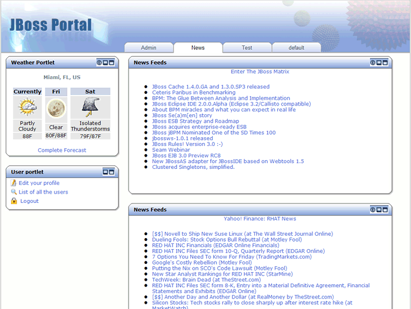Open JBoss ESB Strategy and Roadmap
This screenshot has width=411, height=309.
pos(196,121)
